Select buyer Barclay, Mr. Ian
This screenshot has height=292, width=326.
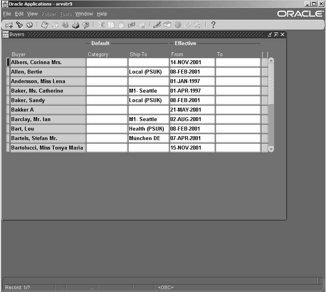(48, 119)
